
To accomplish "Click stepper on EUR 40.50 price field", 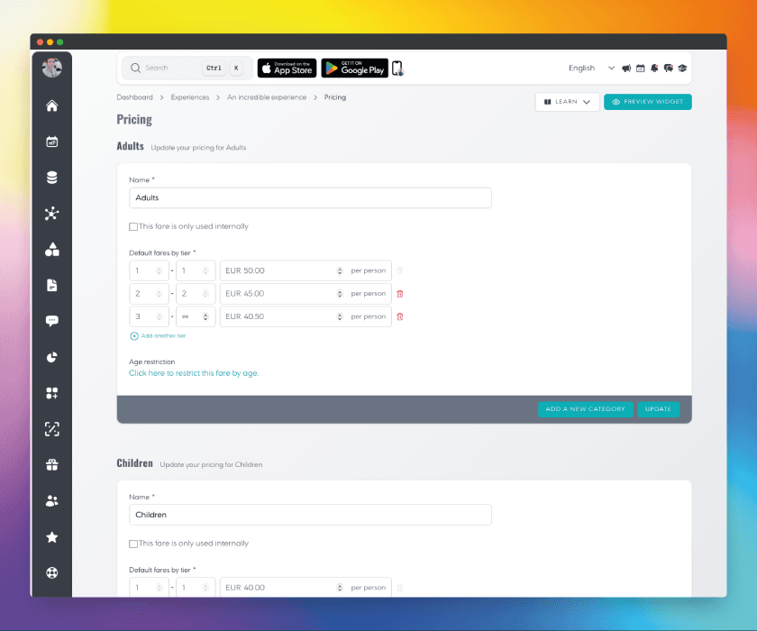I will tap(340, 316).
